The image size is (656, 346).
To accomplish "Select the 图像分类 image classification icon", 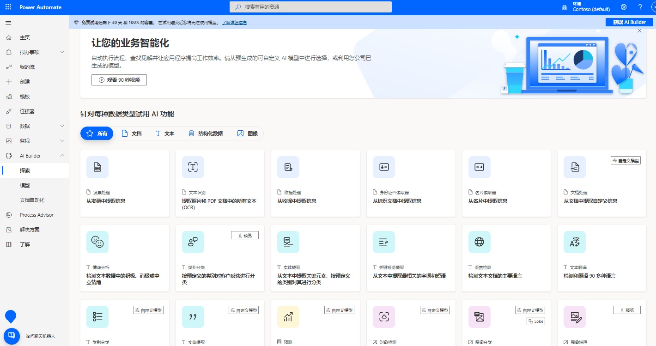I will (x=480, y=317).
